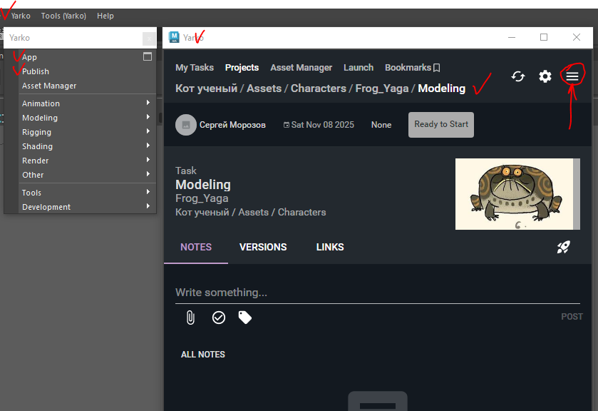Image resolution: width=598 pixels, height=411 pixels.
Task: Click the rocket launch icon
Action: click(563, 247)
